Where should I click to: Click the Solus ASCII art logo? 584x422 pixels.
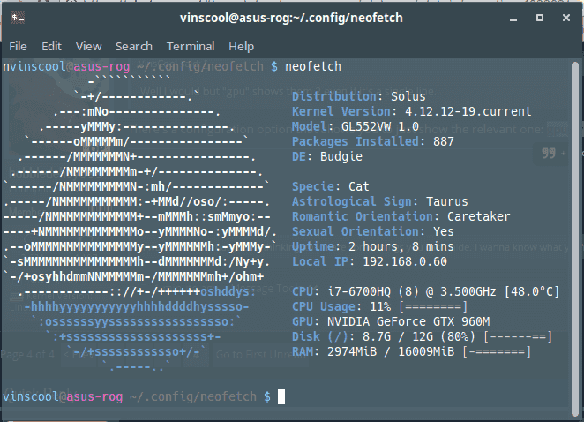[141, 223]
